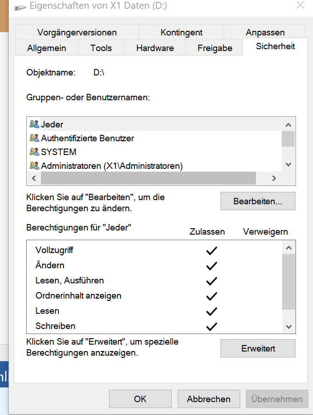
Task: Click the group icon beside Jeder
Action: tap(35, 124)
